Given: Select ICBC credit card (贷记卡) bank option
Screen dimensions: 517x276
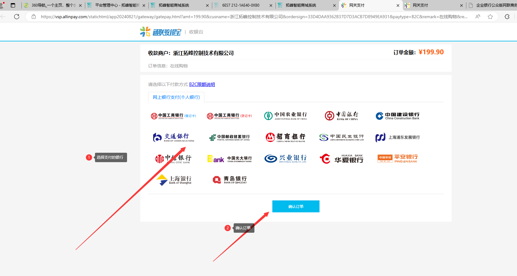Looking at the screenshot, I should (230, 116).
